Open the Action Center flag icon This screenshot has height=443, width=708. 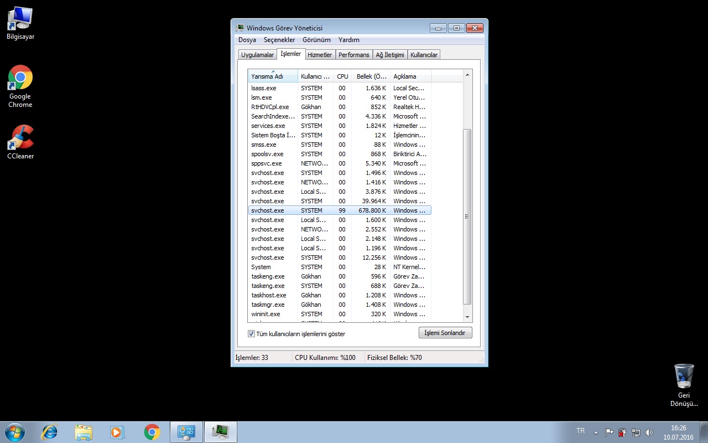pyautogui.click(x=609, y=432)
